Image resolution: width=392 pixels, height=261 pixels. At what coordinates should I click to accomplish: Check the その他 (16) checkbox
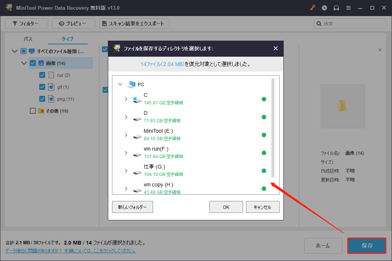pyautogui.click(x=33, y=111)
